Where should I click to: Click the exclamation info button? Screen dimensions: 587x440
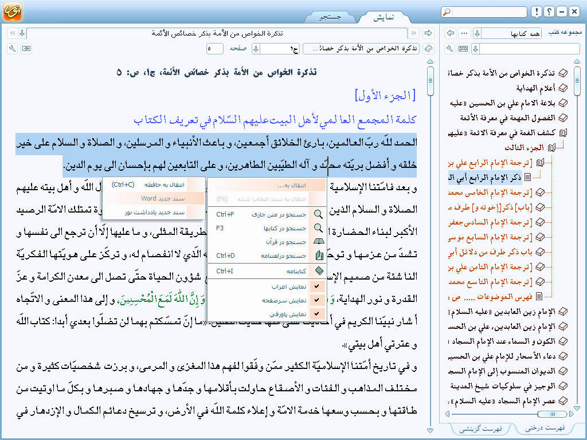pos(536,12)
